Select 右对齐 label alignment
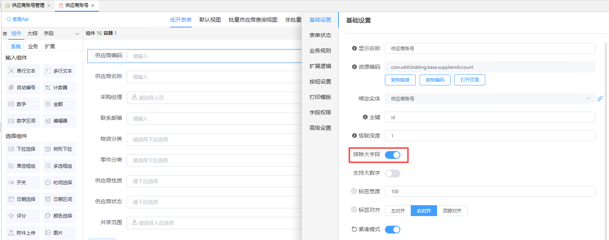This screenshot has height=240, width=609. click(424, 211)
